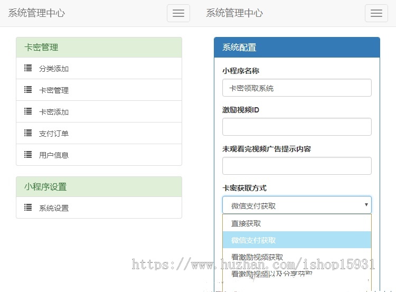Open the left panel hamburger menu

[x=178, y=13]
